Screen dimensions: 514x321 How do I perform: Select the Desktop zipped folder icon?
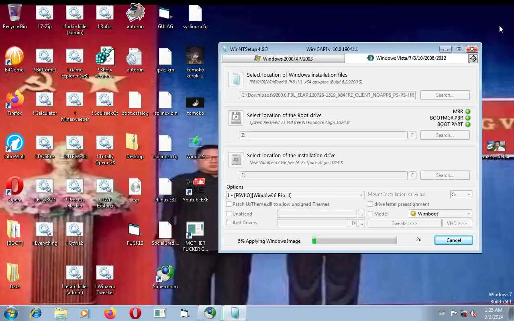click(x=135, y=147)
